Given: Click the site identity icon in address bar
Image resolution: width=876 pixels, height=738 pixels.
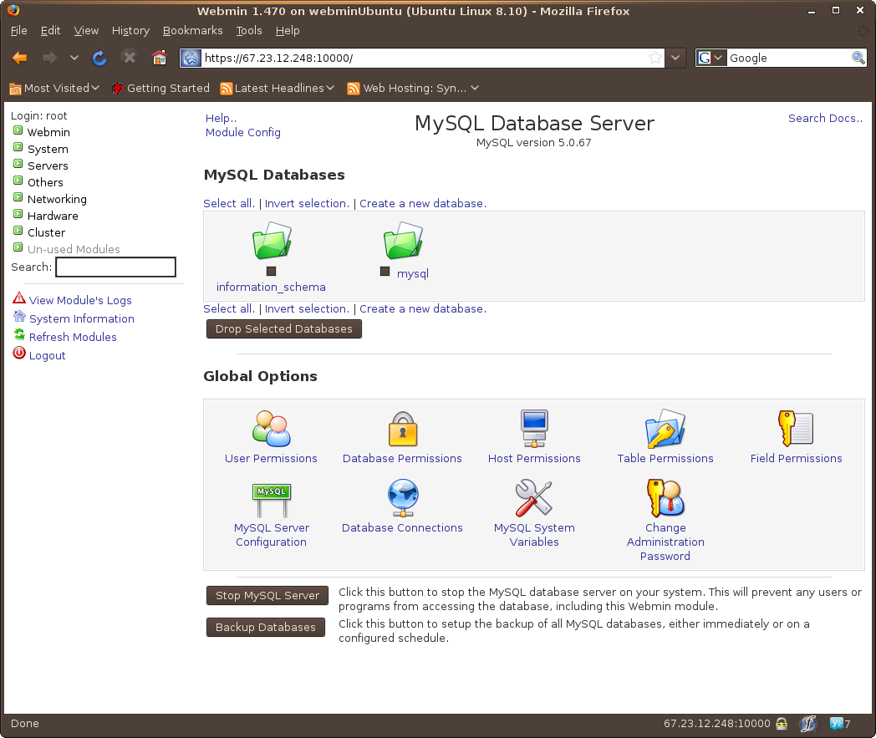Looking at the screenshot, I should (x=191, y=58).
